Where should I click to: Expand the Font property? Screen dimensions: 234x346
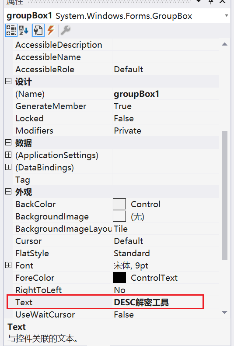click(x=8, y=265)
